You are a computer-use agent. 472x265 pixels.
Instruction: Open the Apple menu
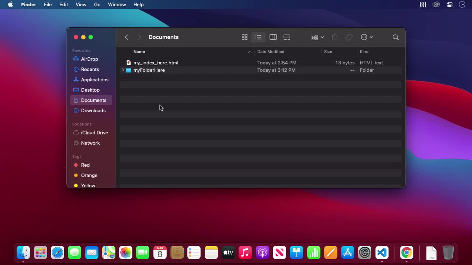pyautogui.click(x=10, y=4)
